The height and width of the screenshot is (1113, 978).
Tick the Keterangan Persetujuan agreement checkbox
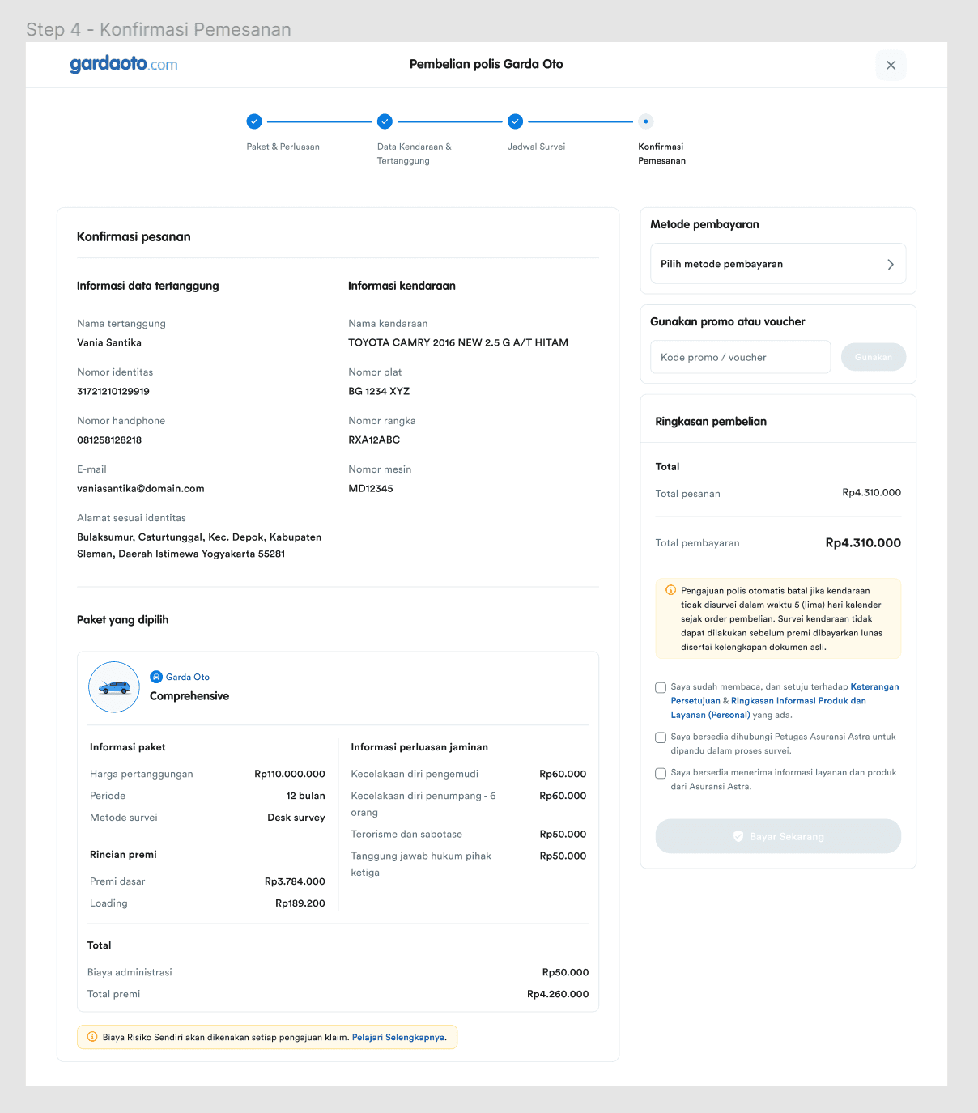(x=661, y=687)
